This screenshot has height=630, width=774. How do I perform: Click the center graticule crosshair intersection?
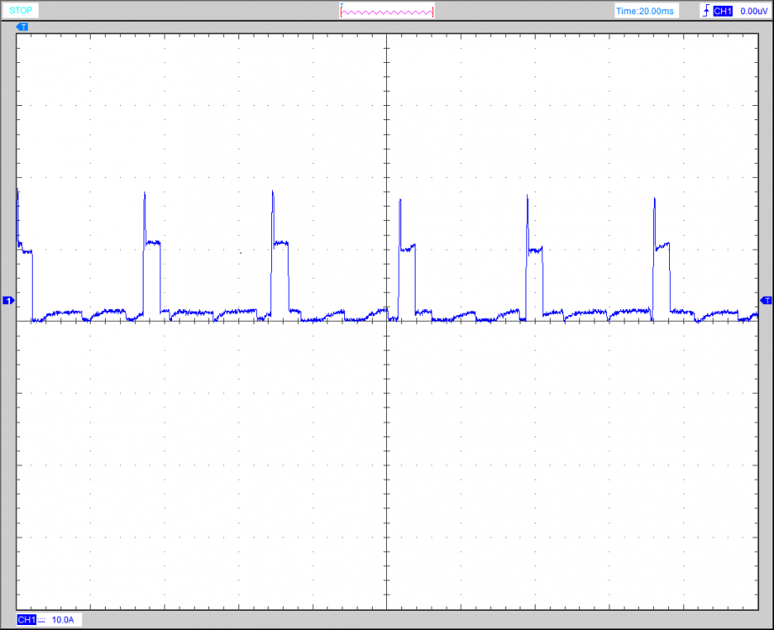pos(386,321)
